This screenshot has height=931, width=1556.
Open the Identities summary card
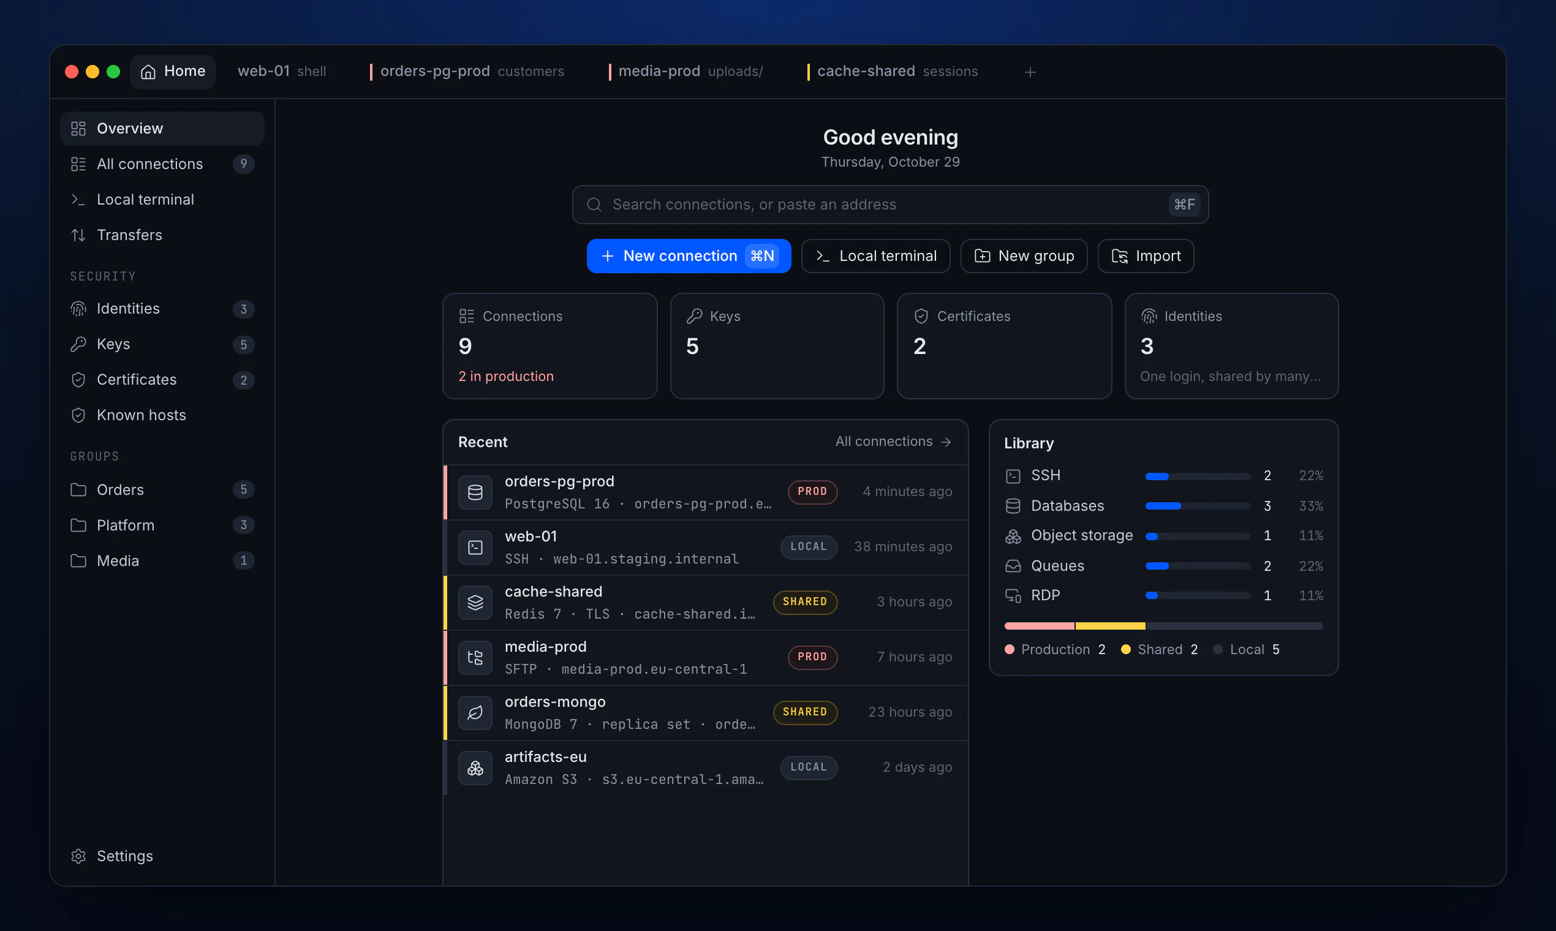click(x=1231, y=346)
